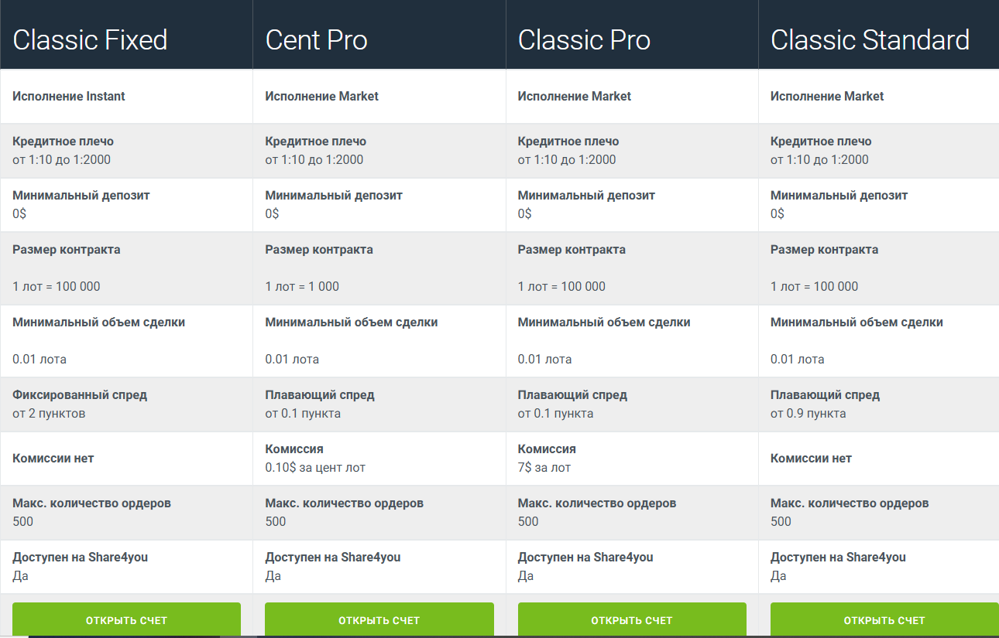The image size is (999, 638).
Task: Click the Исполнение Instant cell
Action: point(69,96)
